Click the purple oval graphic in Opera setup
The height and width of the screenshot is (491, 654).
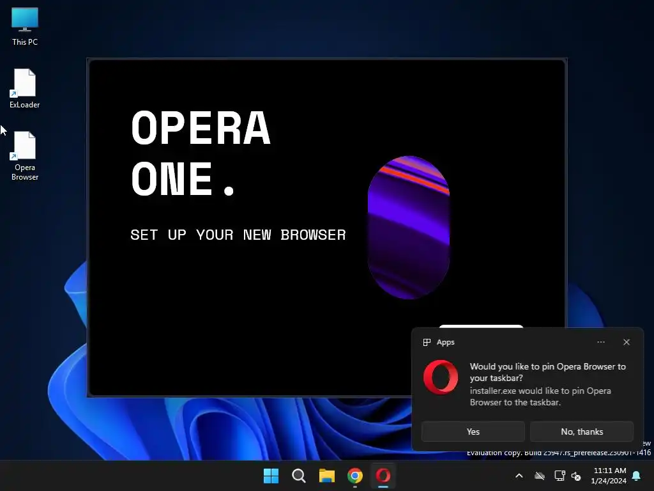click(409, 228)
